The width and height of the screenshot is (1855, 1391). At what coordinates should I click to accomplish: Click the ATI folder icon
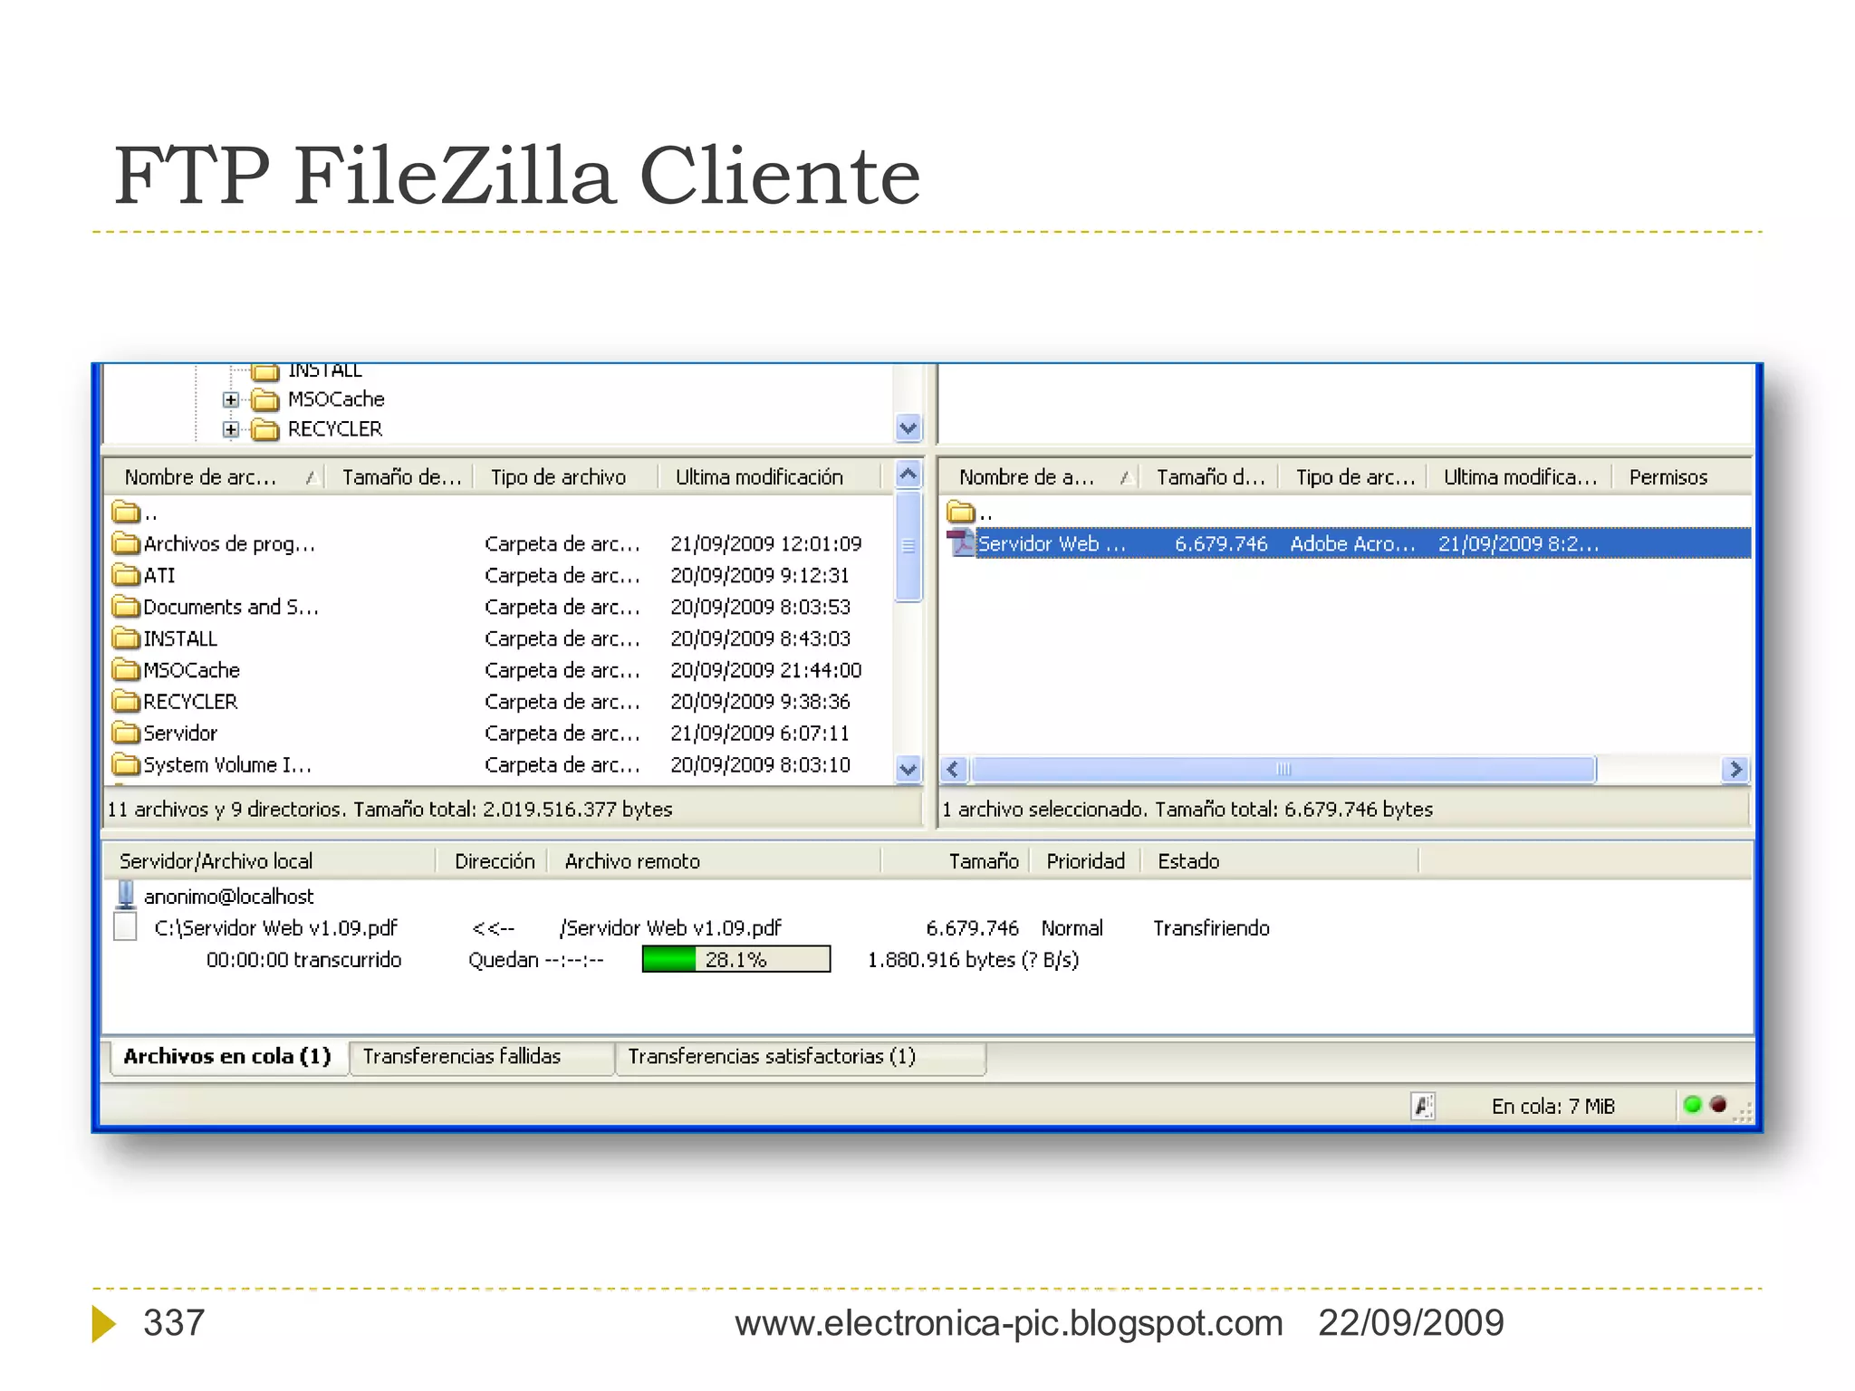126,575
